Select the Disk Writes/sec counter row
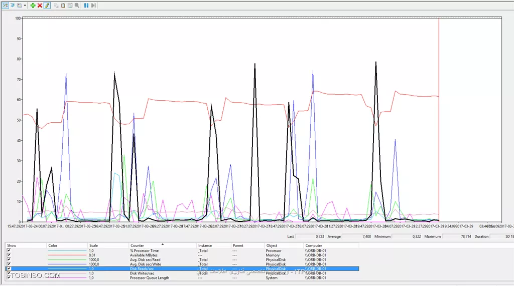 tap(182, 273)
